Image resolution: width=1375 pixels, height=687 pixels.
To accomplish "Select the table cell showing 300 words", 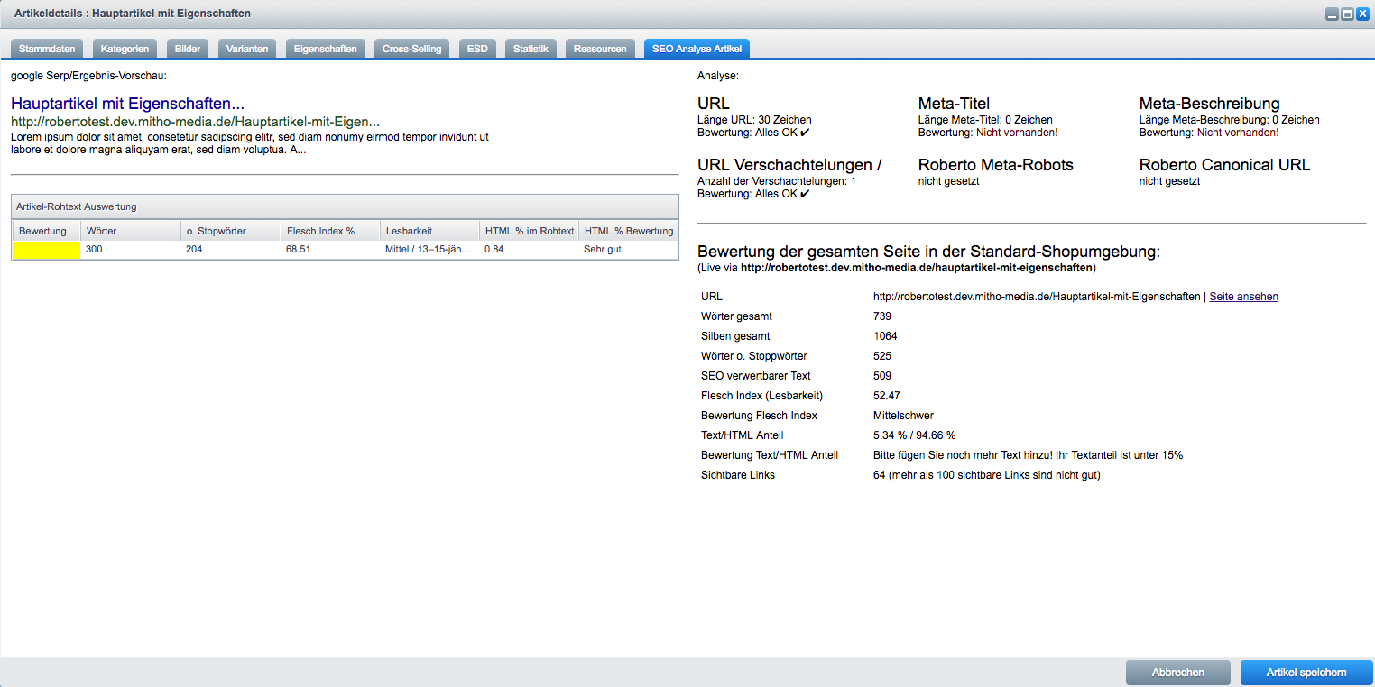I will 131,250.
